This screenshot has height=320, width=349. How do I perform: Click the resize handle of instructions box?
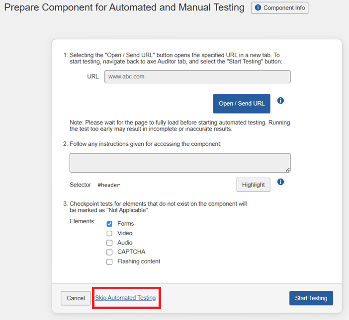tap(288, 170)
